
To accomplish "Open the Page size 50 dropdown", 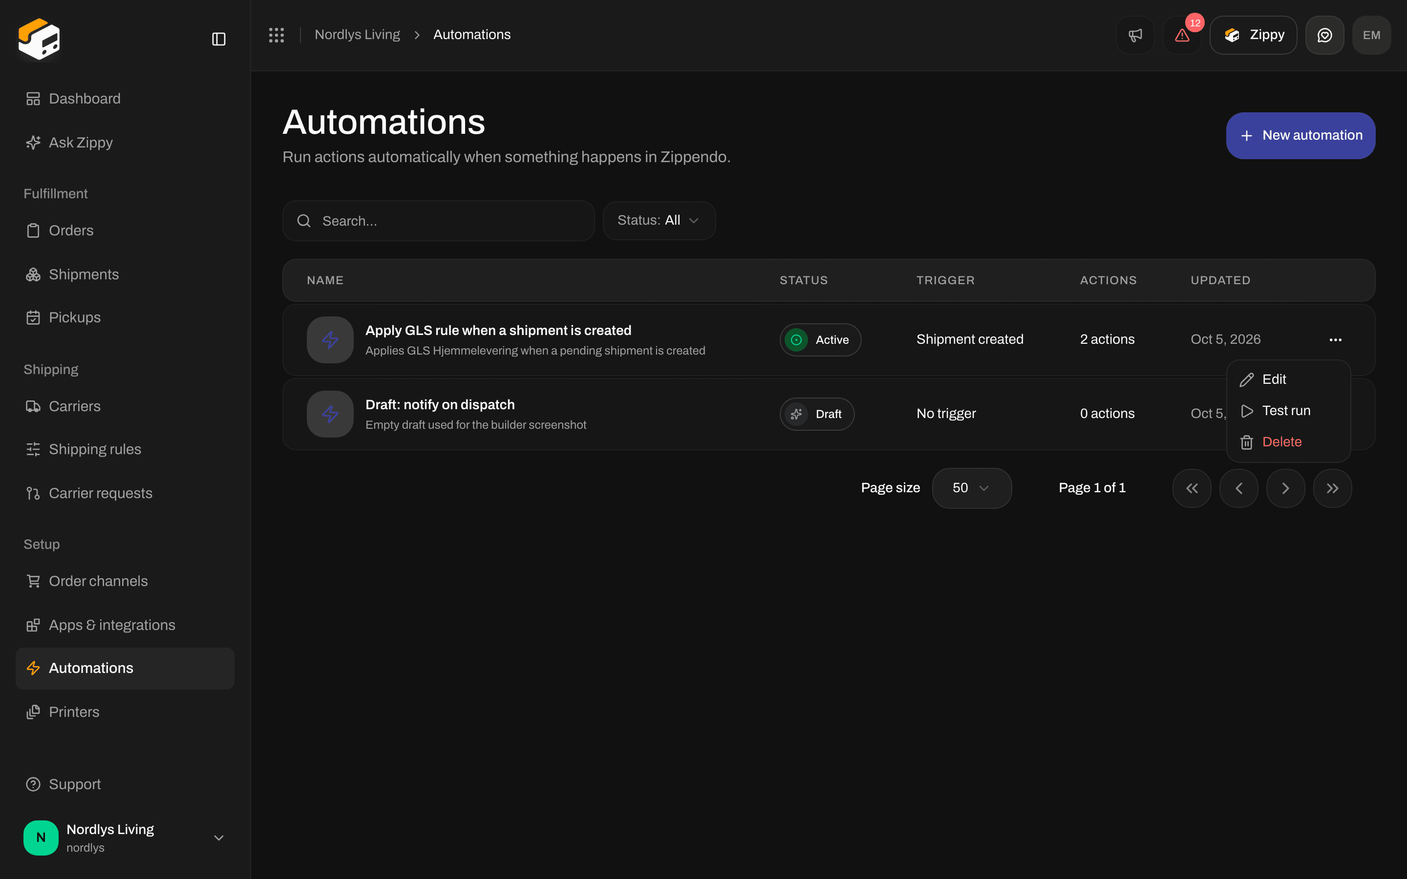I will tap(972, 488).
